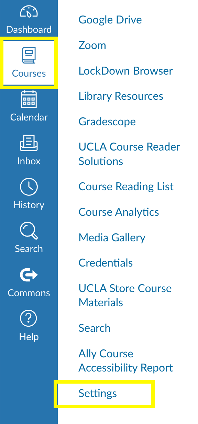The width and height of the screenshot is (198, 424).
Task: Open Library Resources link
Action: coord(121,96)
